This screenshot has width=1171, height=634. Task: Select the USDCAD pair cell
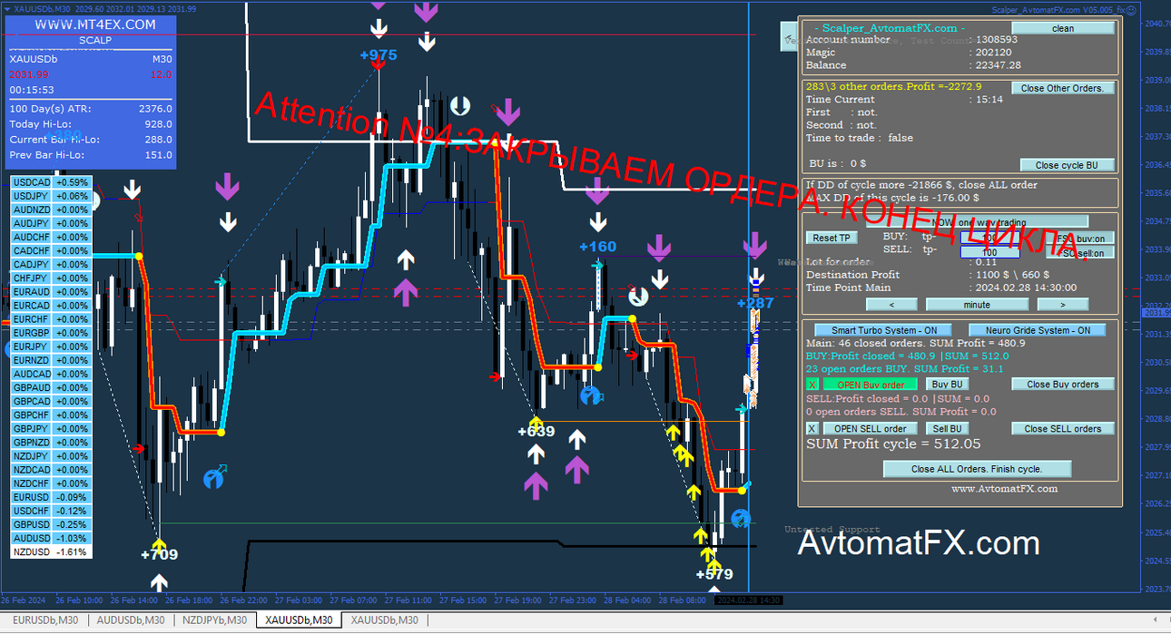point(31,181)
